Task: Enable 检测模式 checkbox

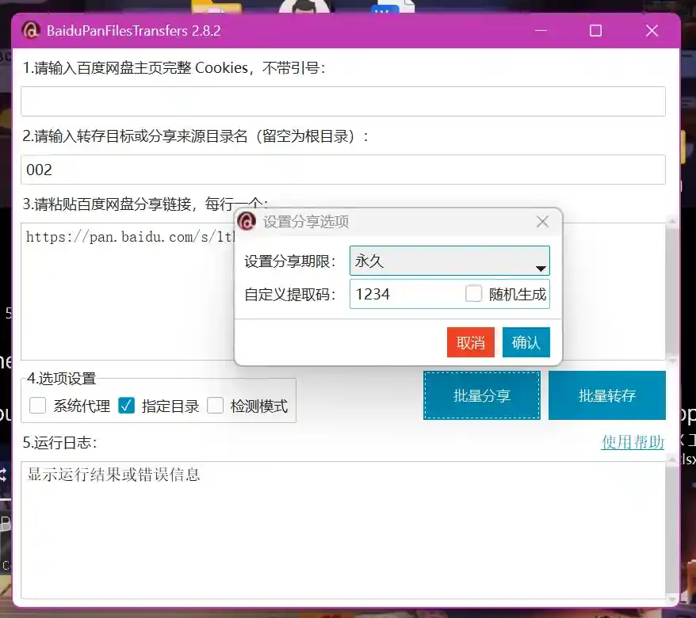Action: coord(216,406)
